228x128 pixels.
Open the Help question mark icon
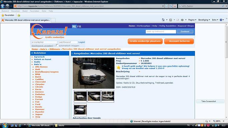click(221, 20)
